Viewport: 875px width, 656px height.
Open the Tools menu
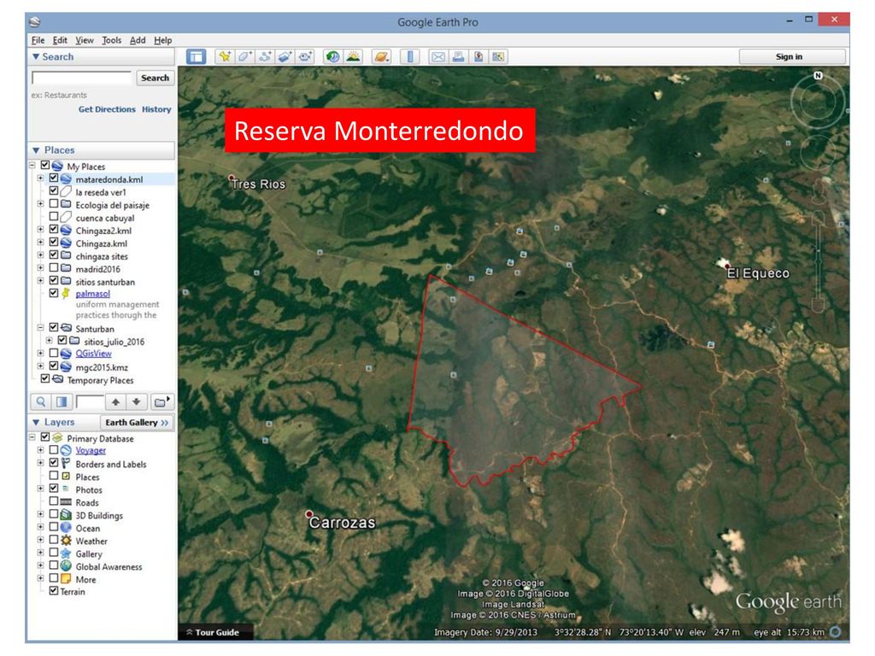pyautogui.click(x=111, y=40)
